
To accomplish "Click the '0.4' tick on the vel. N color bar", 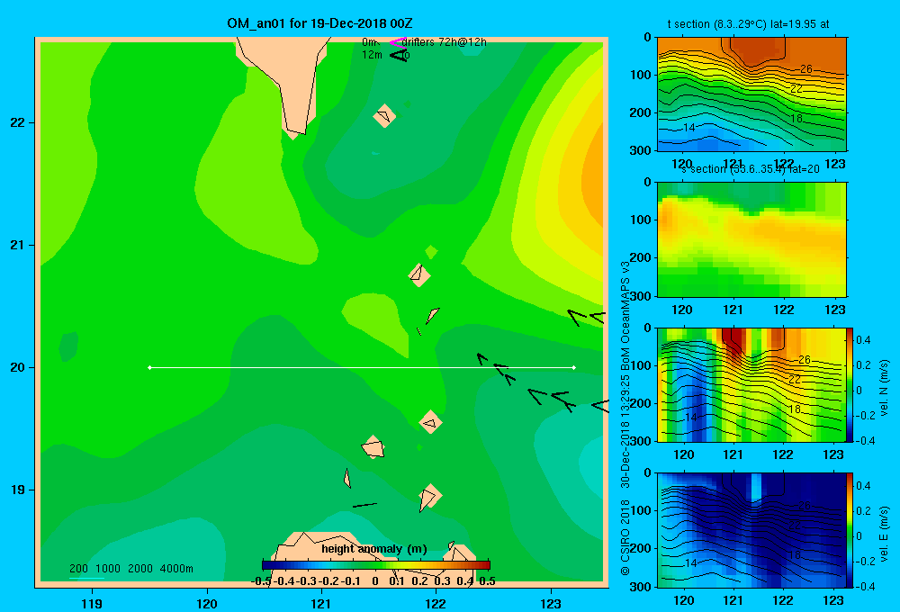I will click(864, 340).
